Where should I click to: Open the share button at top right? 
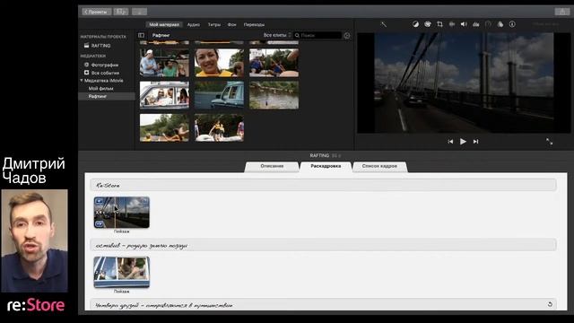click(x=562, y=12)
